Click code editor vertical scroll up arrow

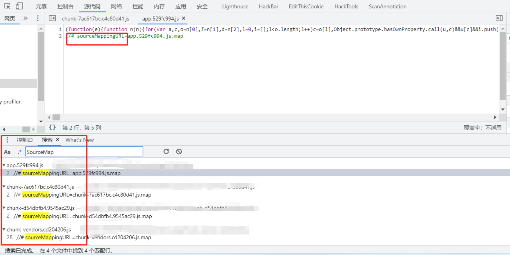[503, 29]
